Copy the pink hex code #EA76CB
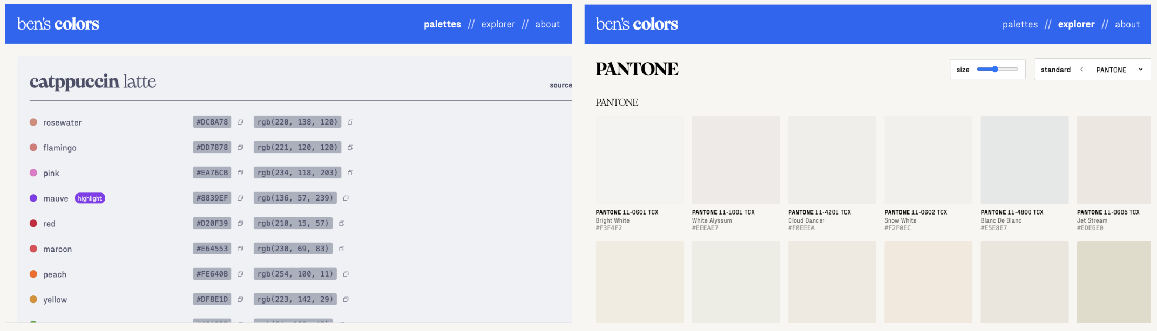1157x331 pixels. [x=240, y=173]
